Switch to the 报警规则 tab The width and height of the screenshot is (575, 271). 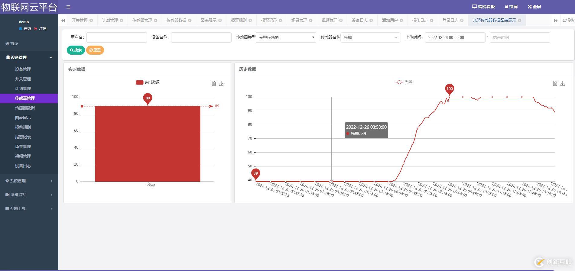point(239,20)
